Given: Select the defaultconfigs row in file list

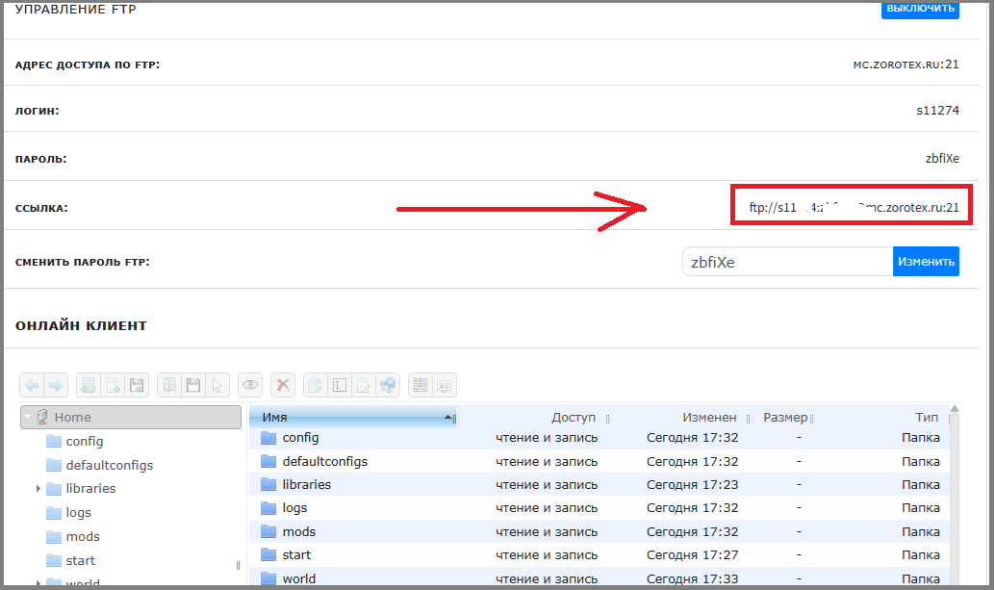Looking at the screenshot, I should tap(600, 461).
